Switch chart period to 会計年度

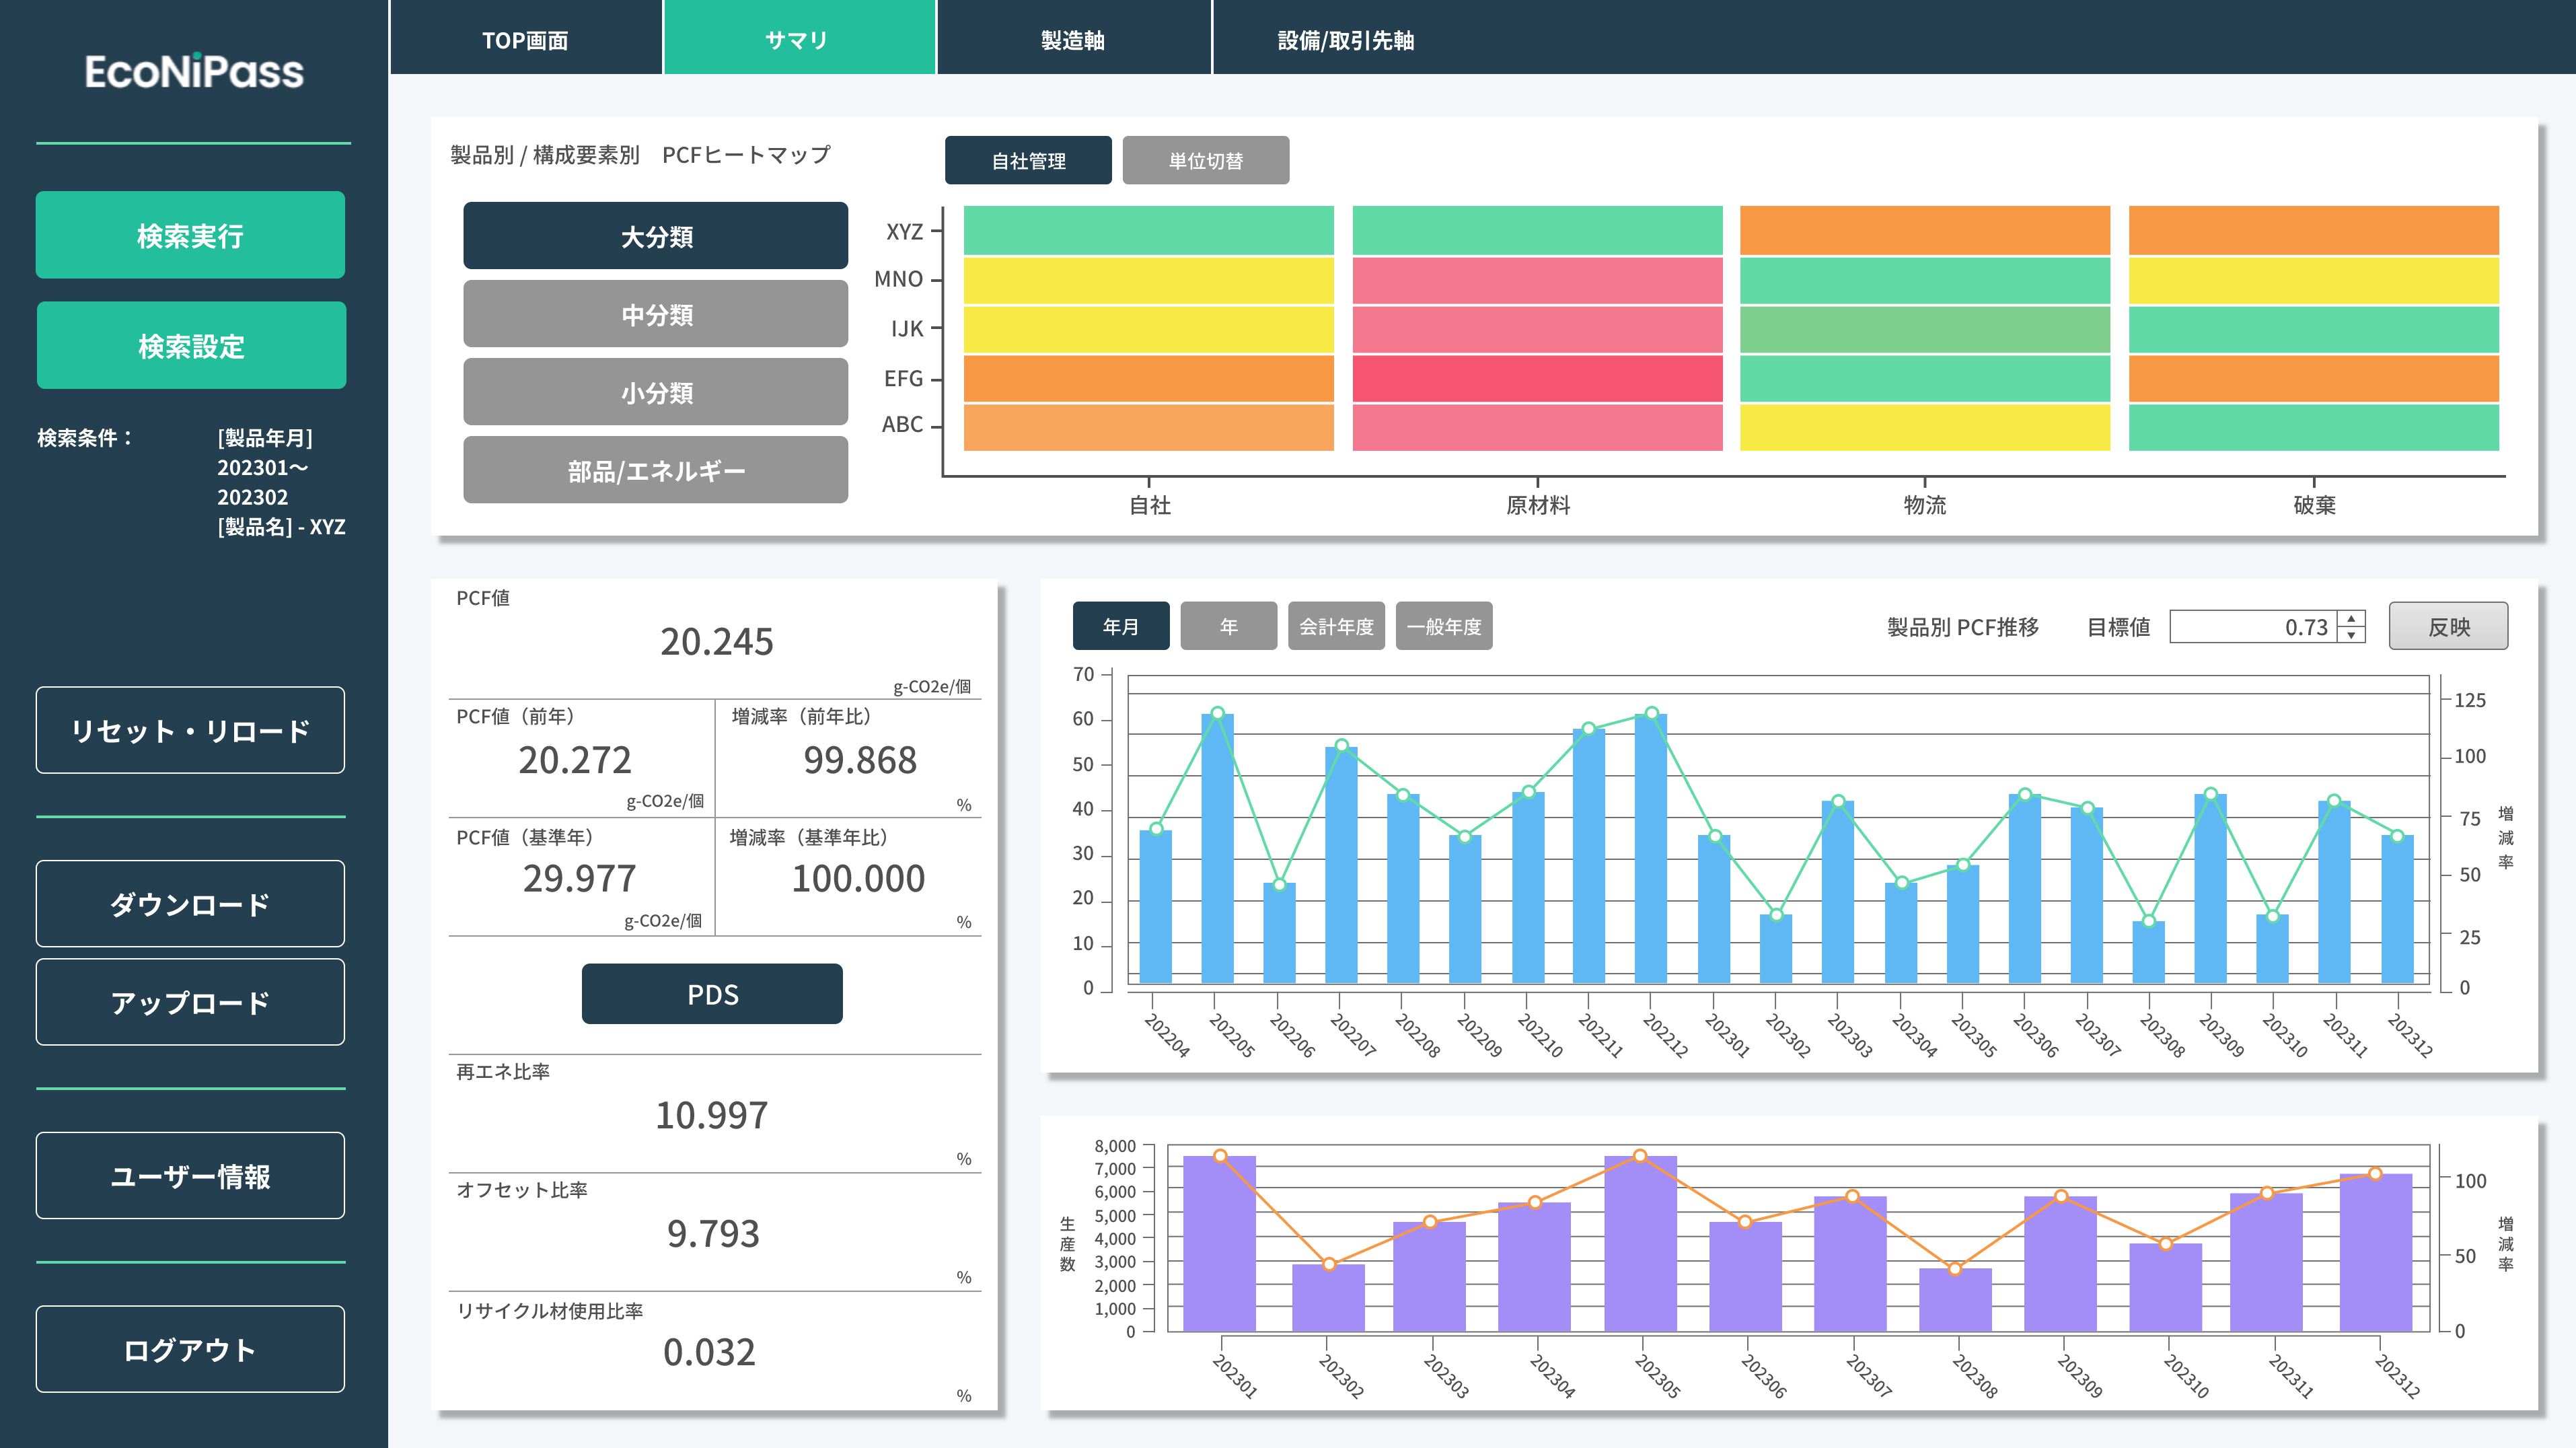click(1335, 627)
